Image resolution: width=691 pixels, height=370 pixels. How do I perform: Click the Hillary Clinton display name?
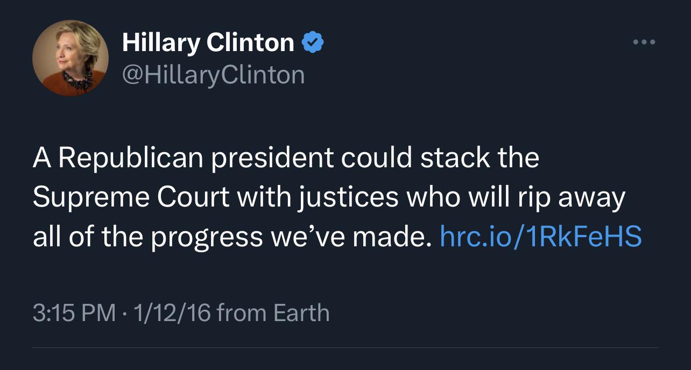coord(208,43)
